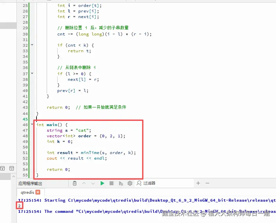276x223 pixels.
Task: Close the qtredis output tab
Action: tap(38, 192)
